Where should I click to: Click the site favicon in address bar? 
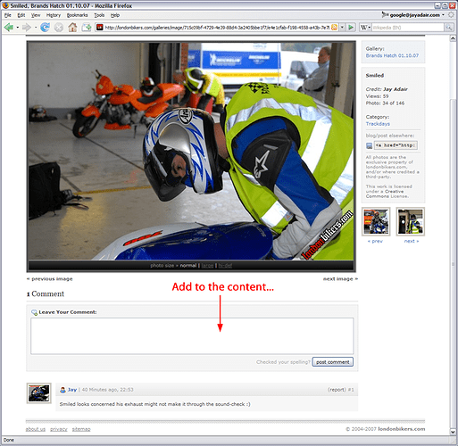pos(100,28)
